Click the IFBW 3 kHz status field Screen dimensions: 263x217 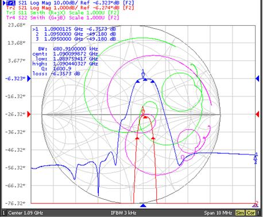pos(123,213)
